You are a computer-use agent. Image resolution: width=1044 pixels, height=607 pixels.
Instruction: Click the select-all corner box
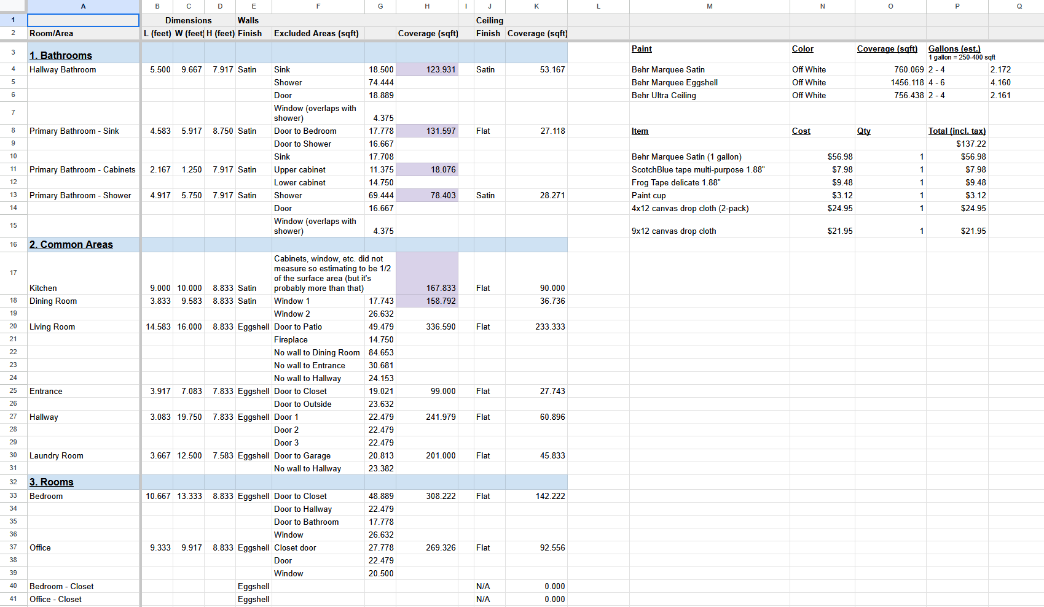[x=13, y=6]
